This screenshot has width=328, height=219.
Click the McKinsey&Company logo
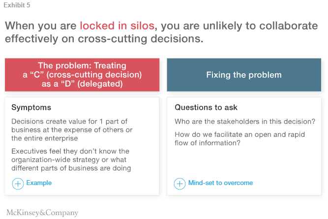(x=42, y=213)
